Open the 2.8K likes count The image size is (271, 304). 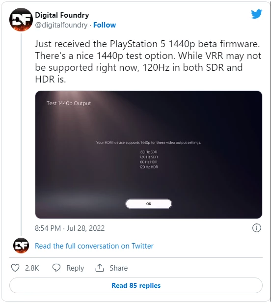(32, 268)
